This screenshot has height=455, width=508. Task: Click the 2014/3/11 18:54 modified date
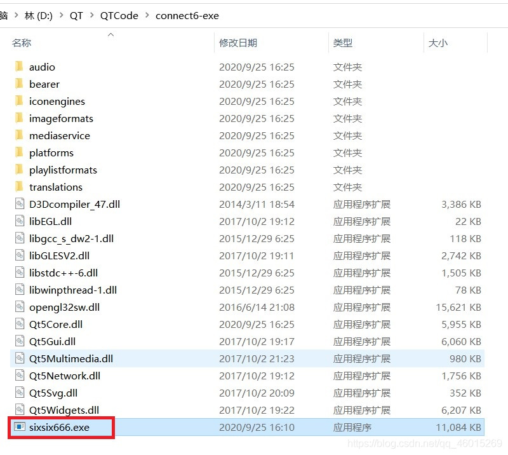pyautogui.click(x=257, y=205)
